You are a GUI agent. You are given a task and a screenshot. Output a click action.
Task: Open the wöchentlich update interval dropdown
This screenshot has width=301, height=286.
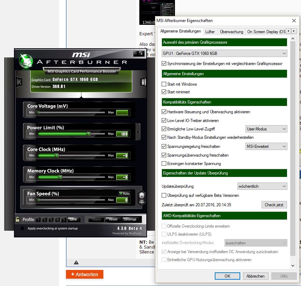pos(262,186)
